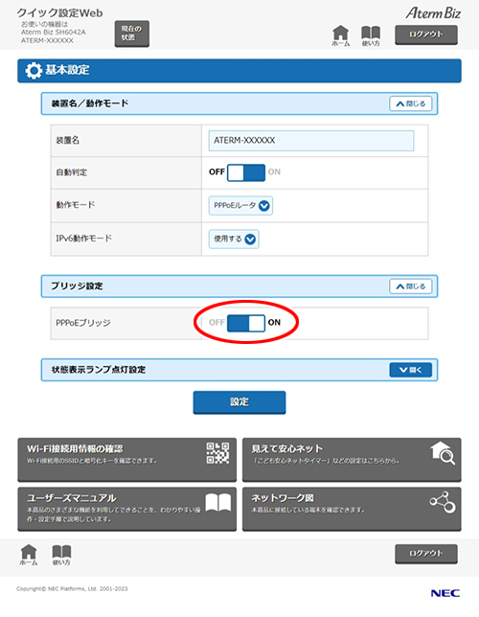The height and width of the screenshot is (617, 479).
Task: Click the 装置名 input field
Action: (311, 141)
